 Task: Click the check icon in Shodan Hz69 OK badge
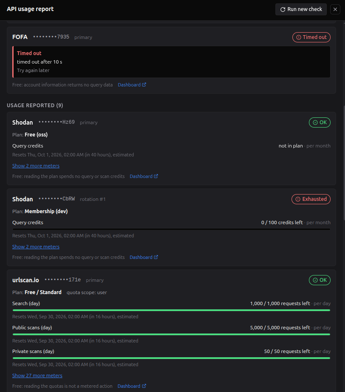pyautogui.click(x=315, y=122)
